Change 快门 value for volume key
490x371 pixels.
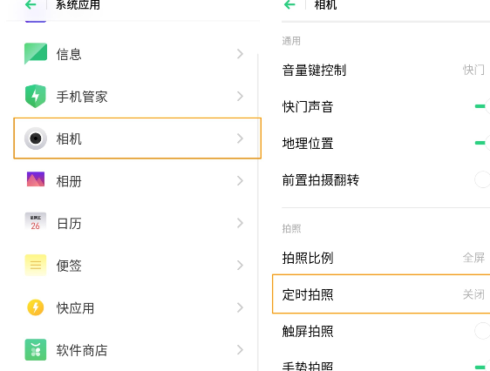pos(473,70)
